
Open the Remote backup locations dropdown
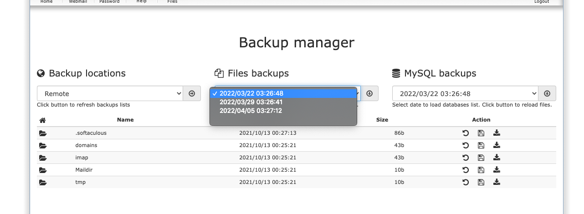[110, 93]
